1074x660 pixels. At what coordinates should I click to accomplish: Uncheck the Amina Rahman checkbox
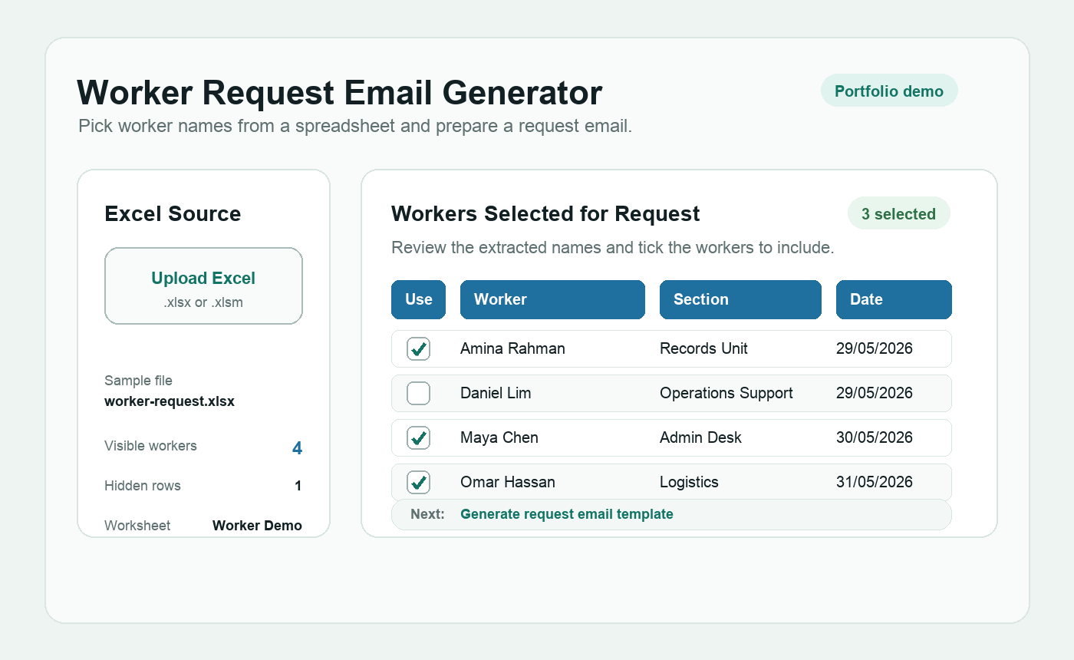(418, 349)
